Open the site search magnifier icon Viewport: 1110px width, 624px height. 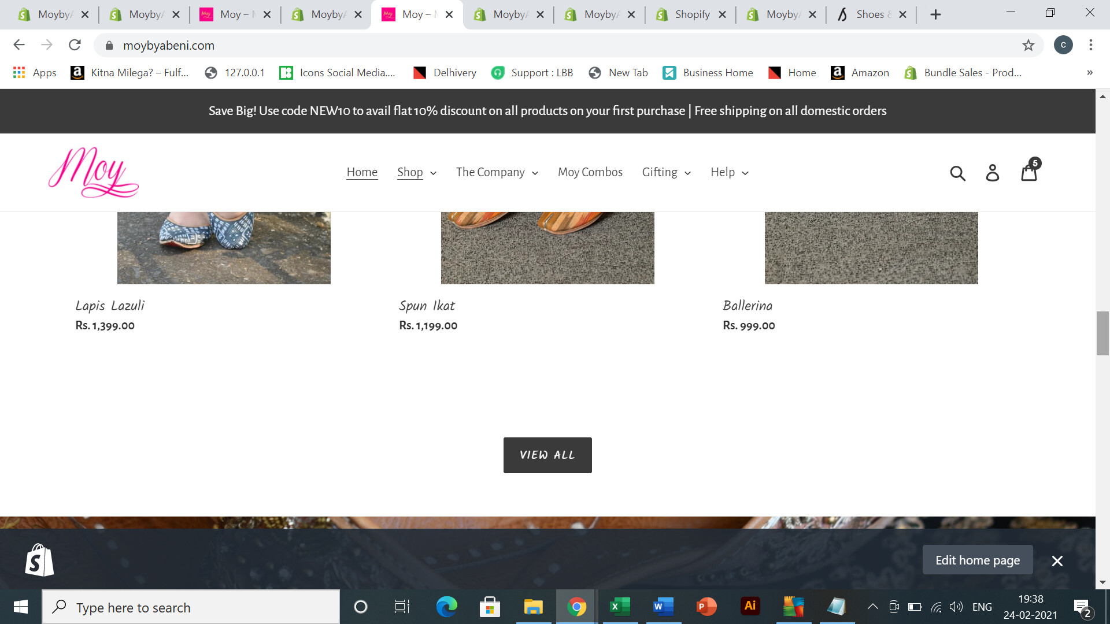click(x=957, y=173)
